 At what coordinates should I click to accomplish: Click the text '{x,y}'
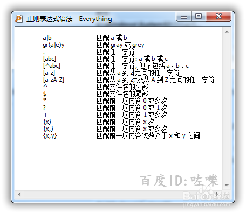point(50,135)
